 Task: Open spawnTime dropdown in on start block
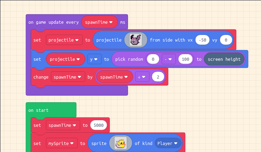pyautogui.click(x=63, y=125)
